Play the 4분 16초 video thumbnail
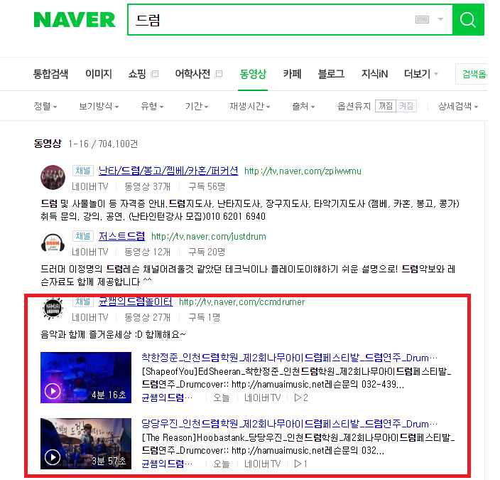The height and width of the screenshot is (480, 500). [x=86, y=378]
